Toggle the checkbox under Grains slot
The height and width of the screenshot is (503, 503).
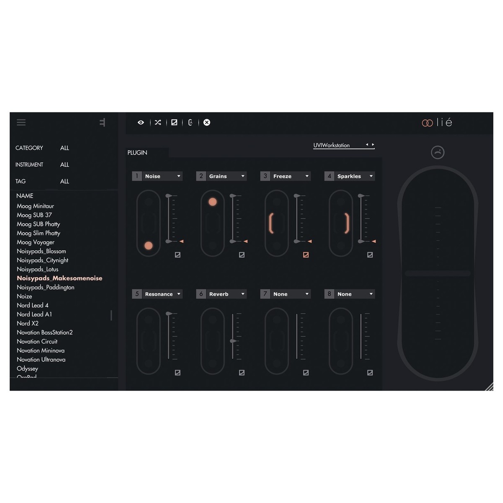pos(242,255)
